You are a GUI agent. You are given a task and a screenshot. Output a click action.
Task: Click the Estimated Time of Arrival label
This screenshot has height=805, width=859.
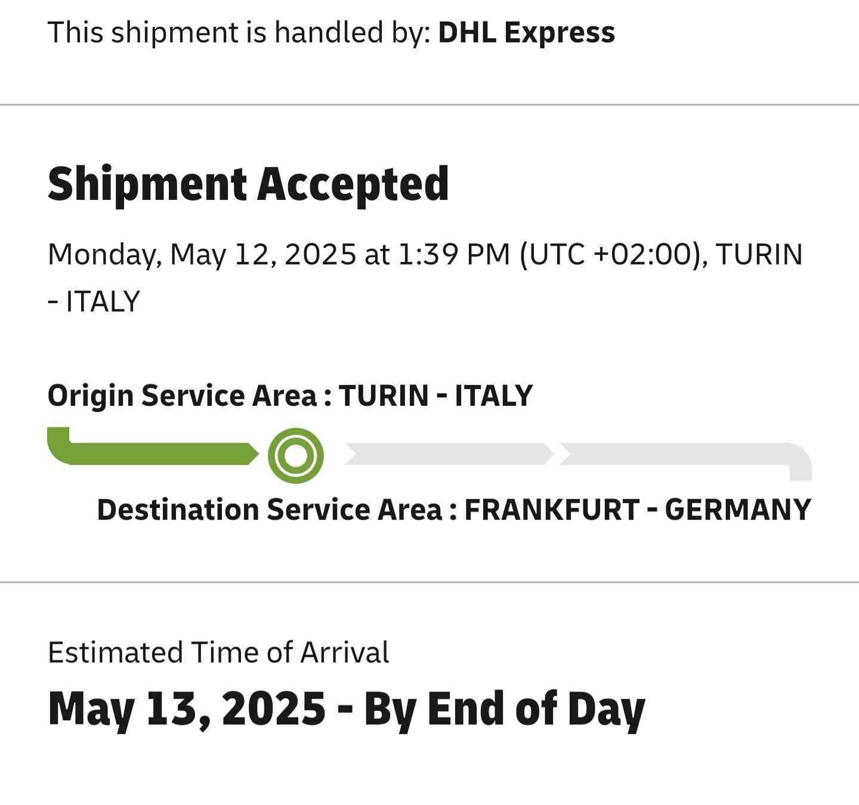pyautogui.click(x=218, y=652)
